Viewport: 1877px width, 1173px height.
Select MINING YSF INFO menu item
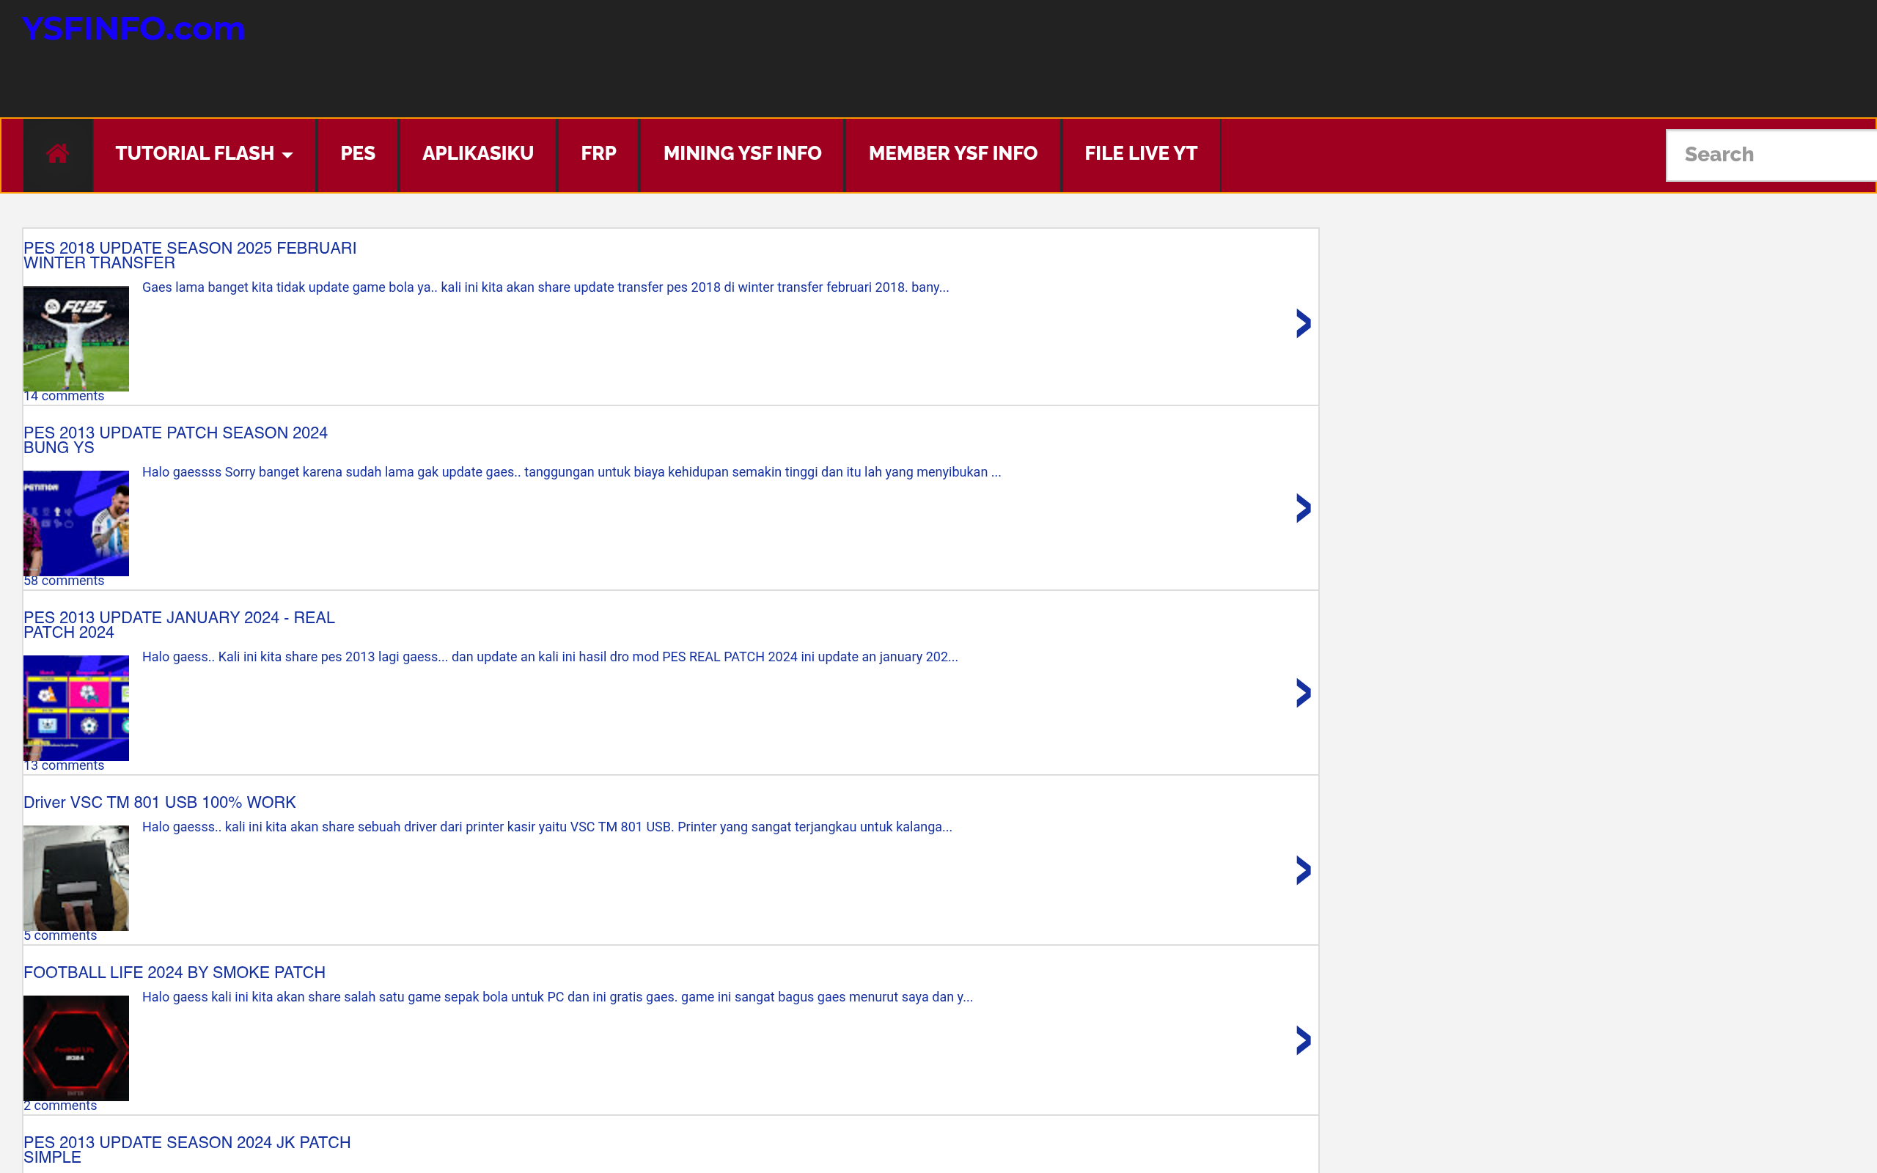tap(742, 154)
